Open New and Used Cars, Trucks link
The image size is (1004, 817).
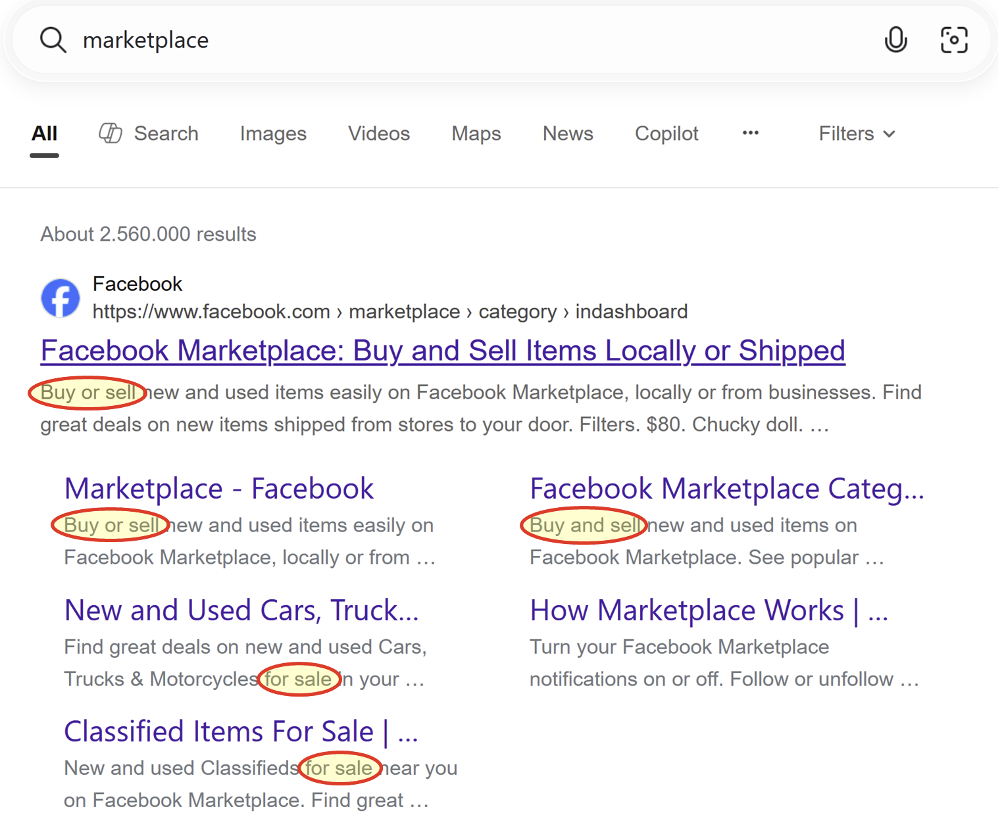(241, 610)
